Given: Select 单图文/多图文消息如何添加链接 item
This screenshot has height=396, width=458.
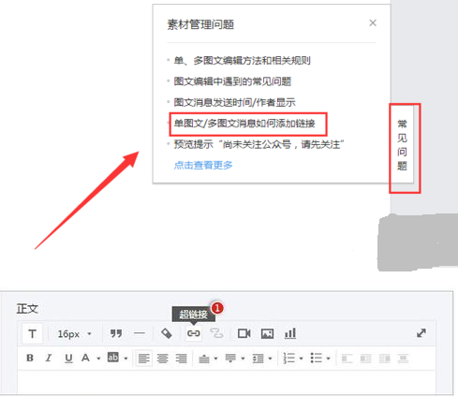Looking at the screenshot, I should 244,124.
